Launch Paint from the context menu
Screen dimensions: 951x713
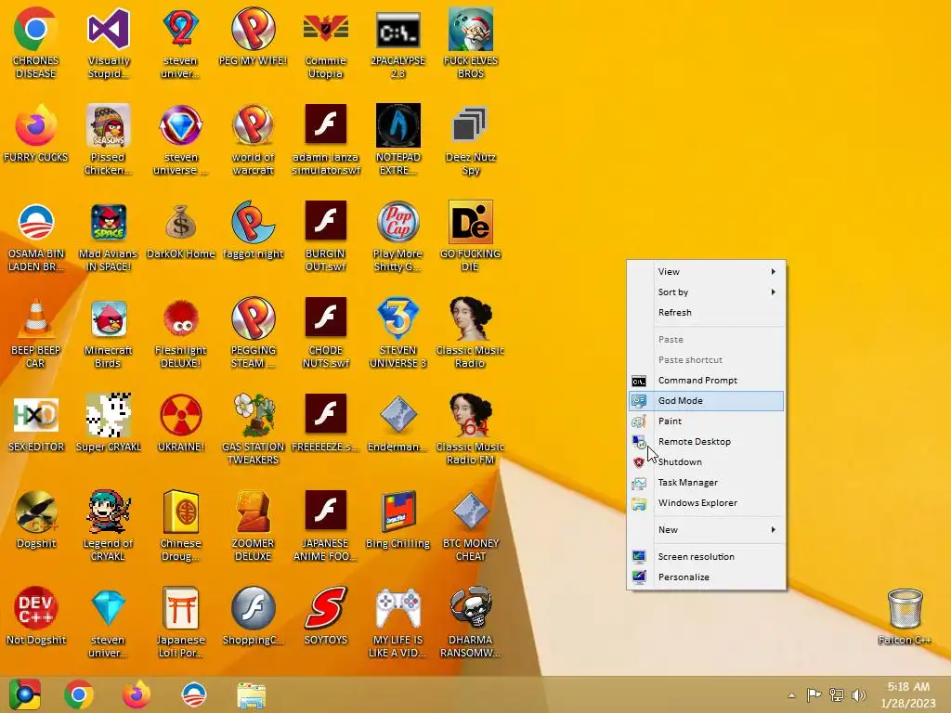[x=706, y=421]
